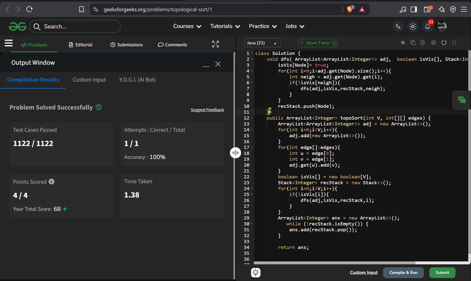Click the Points Scored info icon
This screenshot has height=281, width=471.
(x=51, y=182)
